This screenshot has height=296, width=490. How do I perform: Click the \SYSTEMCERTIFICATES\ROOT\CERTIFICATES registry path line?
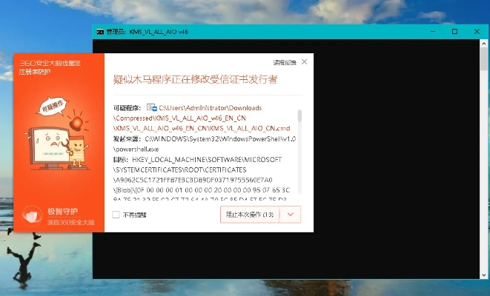pyautogui.click(x=179, y=170)
